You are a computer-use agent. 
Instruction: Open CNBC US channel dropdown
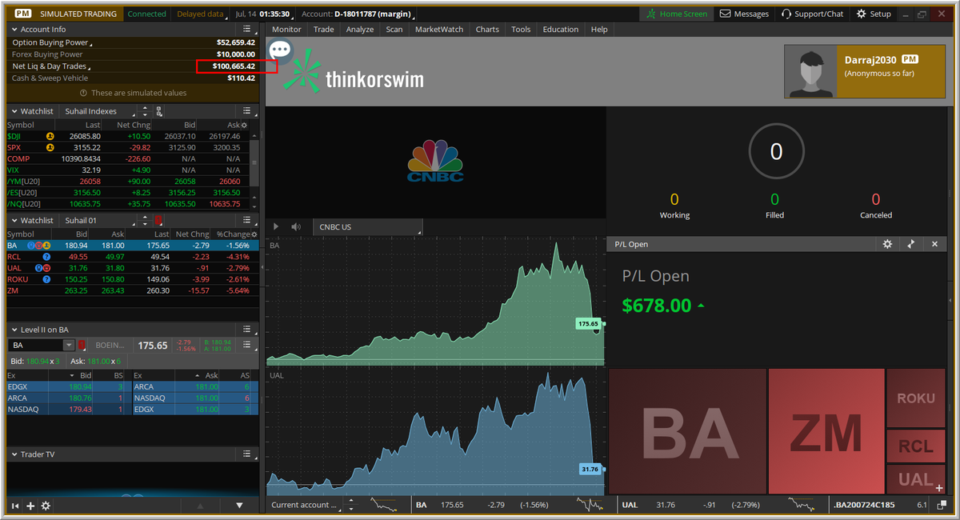coord(366,227)
